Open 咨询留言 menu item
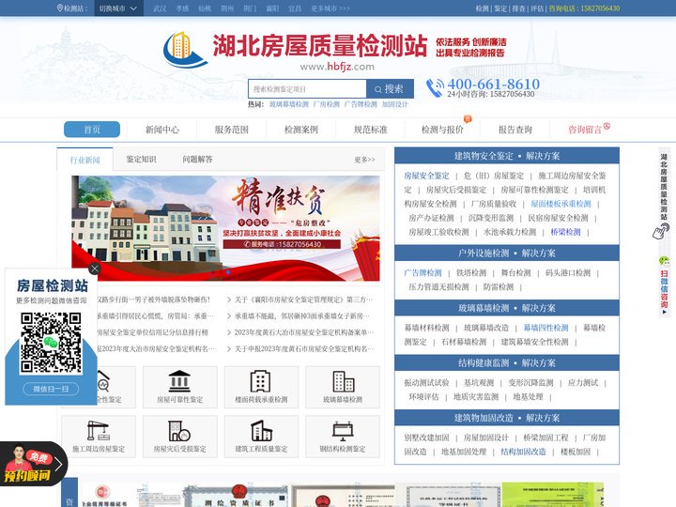676x507 pixels. 585,130
